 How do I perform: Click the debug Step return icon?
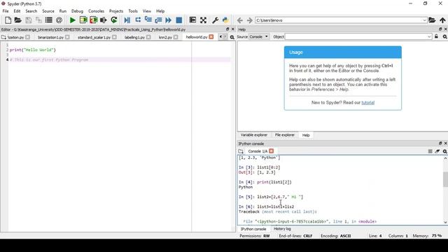pyautogui.click(x=158, y=20)
